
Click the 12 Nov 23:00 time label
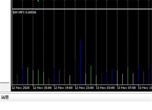click(x=84, y=88)
